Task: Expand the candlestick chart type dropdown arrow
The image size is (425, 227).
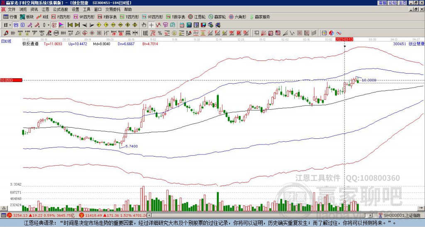Action: [x=49, y=25]
